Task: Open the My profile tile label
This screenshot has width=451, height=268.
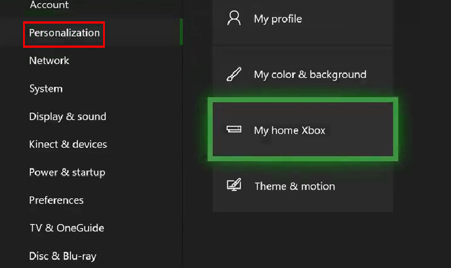Action: (x=277, y=19)
